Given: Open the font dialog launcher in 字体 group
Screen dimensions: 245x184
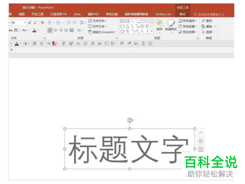Looking at the screenshot, I should click(x=44, y=38).
